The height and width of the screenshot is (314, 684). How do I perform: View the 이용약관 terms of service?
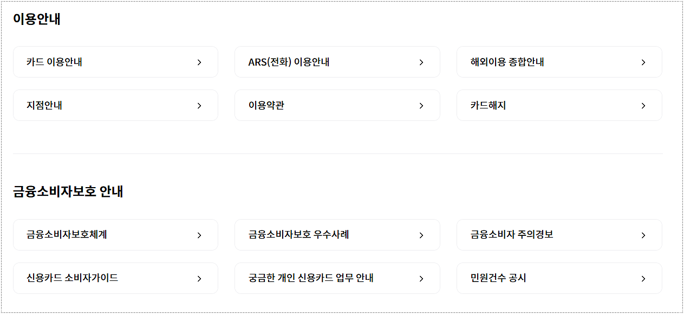point(337,105)
